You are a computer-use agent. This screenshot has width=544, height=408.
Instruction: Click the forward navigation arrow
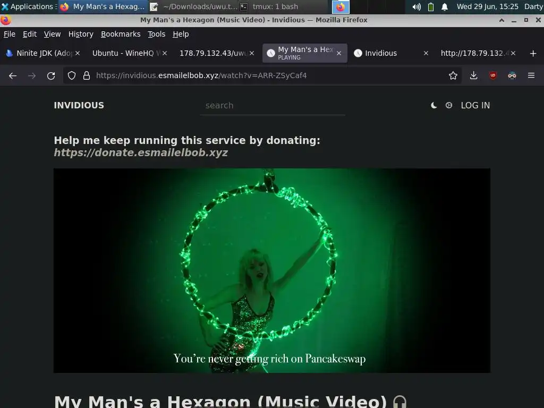click(x=31, y=75)
